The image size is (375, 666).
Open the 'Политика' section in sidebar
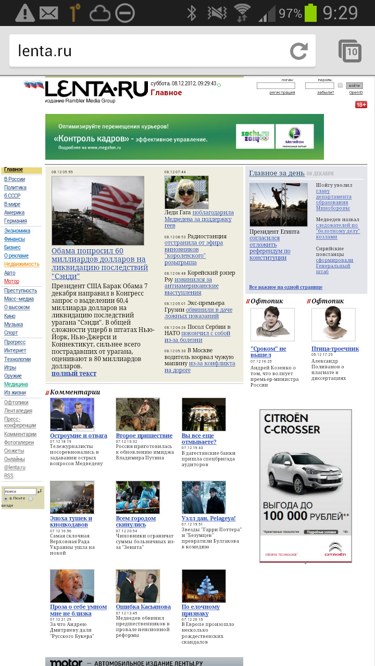click(15, 187)
